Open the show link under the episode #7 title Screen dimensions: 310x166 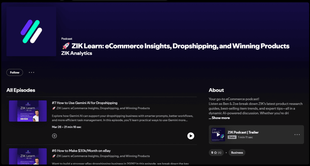pyautogui.click(x=103, y=108)
